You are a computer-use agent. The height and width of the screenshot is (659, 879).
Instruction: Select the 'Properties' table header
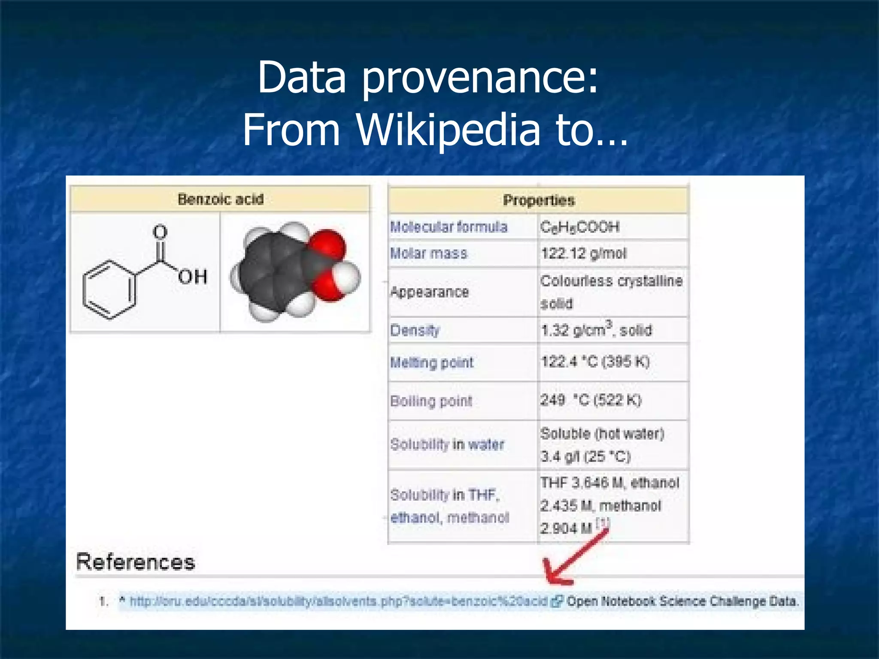tap(539, 200)
